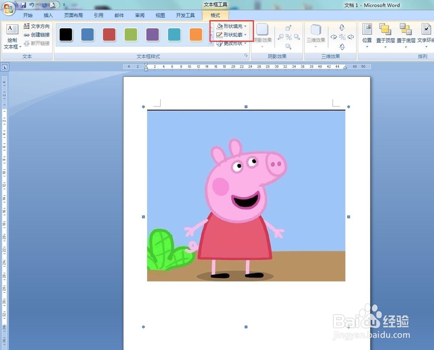
Task: Apply the black text box style
Action: click(x=66, y=35)
